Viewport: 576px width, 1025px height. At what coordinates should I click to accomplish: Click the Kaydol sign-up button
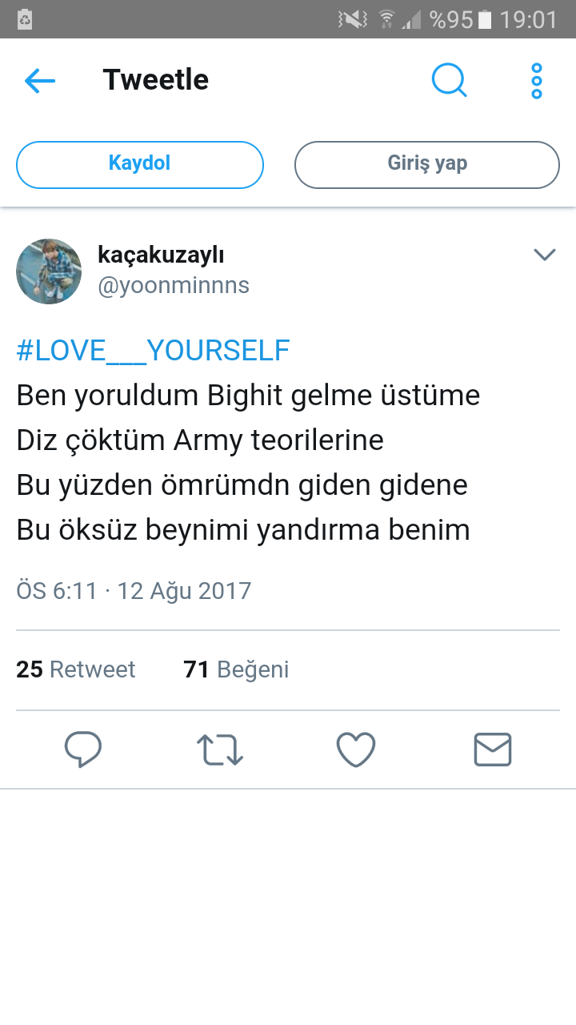(x=140, y=164)
